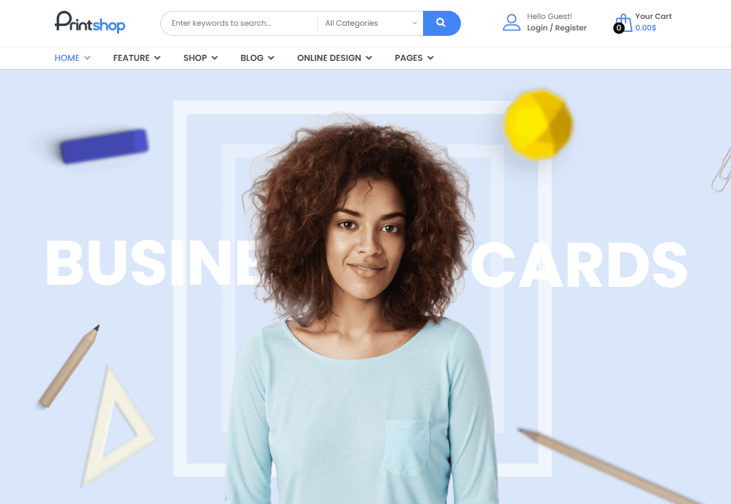
Task: Expand the PAGES menu chevron
Action: point(430,58)
